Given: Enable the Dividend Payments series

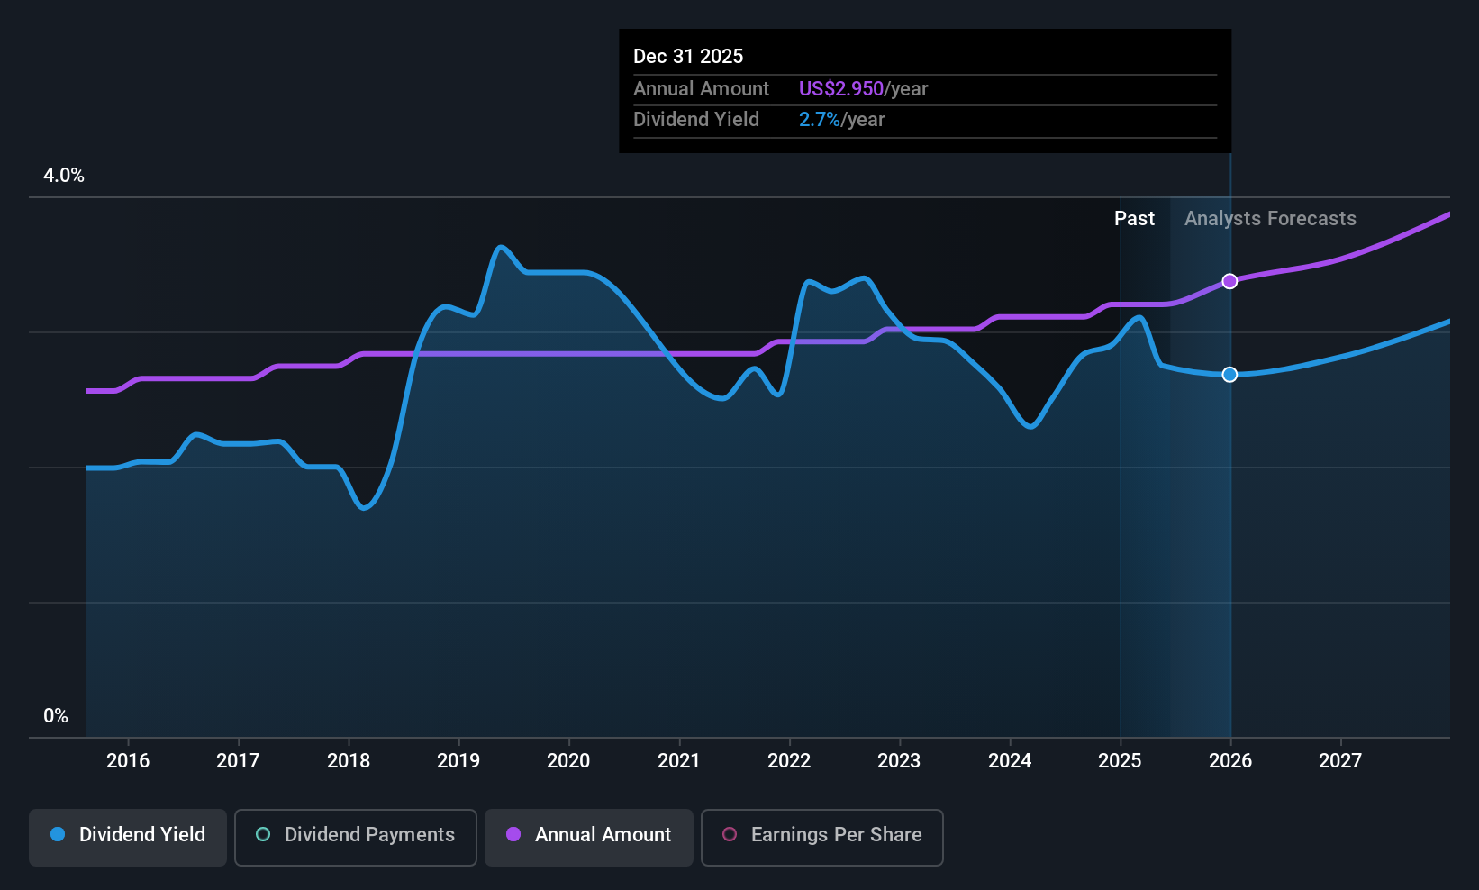Looking at the screenshot, I should (356, 838).
